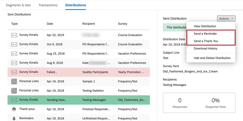
Task: Click envelope icon for Oct 9, 2018 row
Action: tap(14, 44)
